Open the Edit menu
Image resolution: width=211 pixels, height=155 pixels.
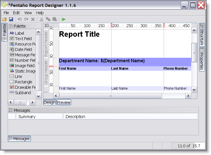coord(16,13)
